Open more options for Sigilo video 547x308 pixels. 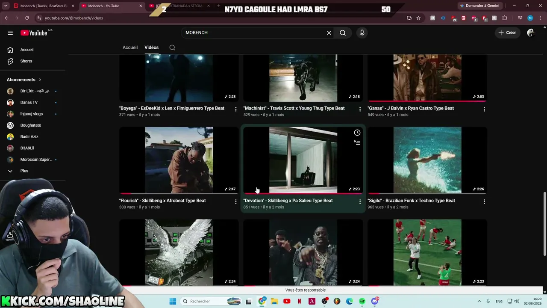click(484, 201)
